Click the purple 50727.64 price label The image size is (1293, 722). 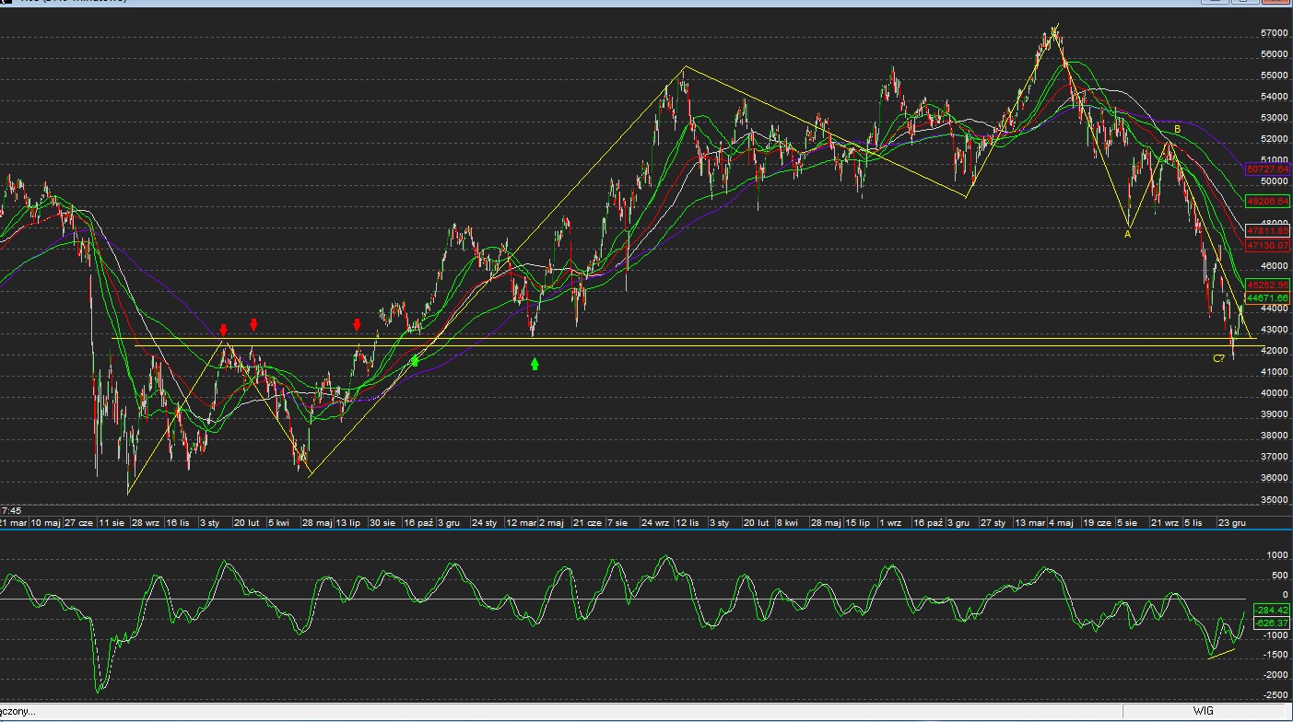(1267, 169)
